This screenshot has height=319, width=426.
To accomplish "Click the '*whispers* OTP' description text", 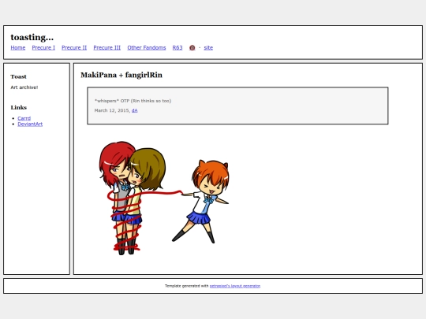I will [x=133, y=101].
